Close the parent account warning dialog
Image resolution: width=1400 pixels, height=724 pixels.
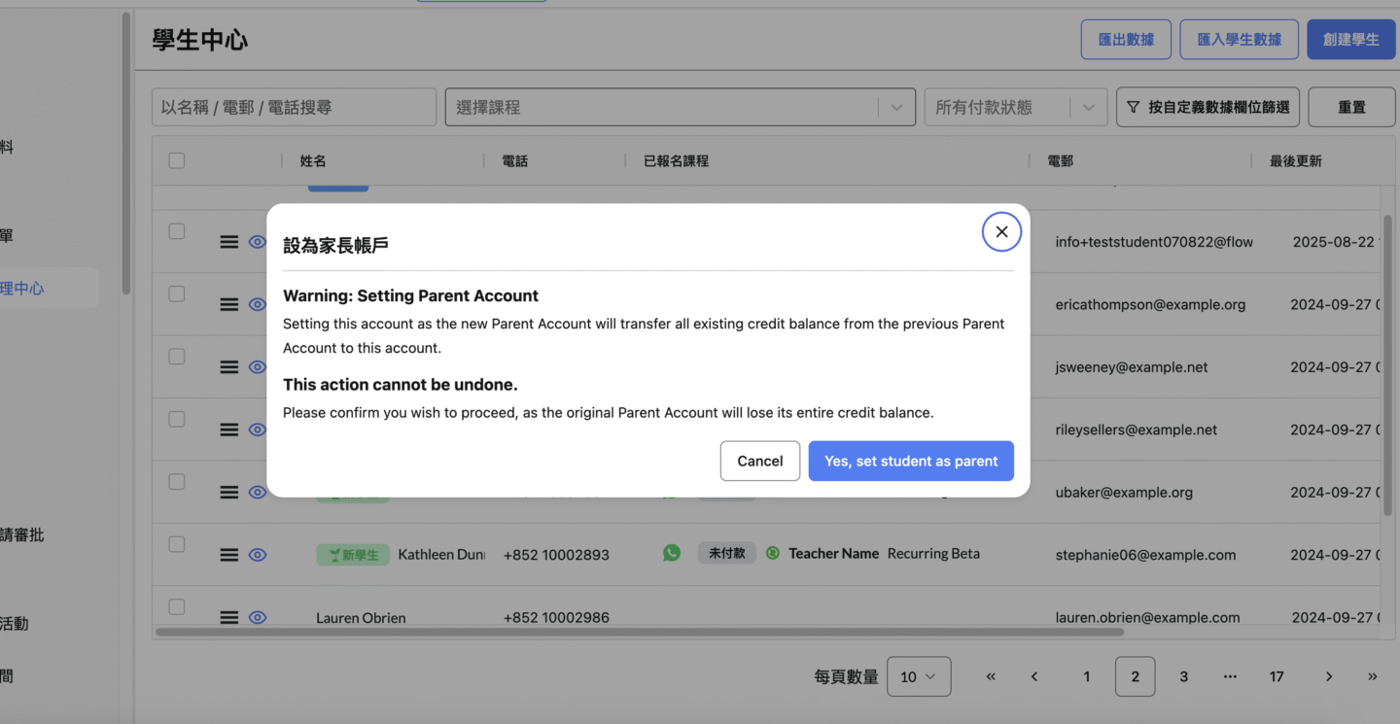[x=1001, y=232]
